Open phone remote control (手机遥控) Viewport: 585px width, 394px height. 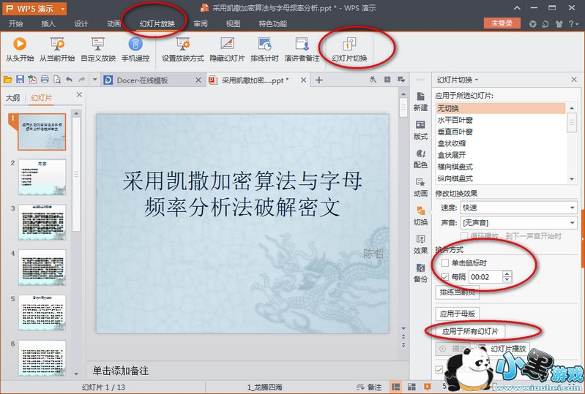point(135,49)
